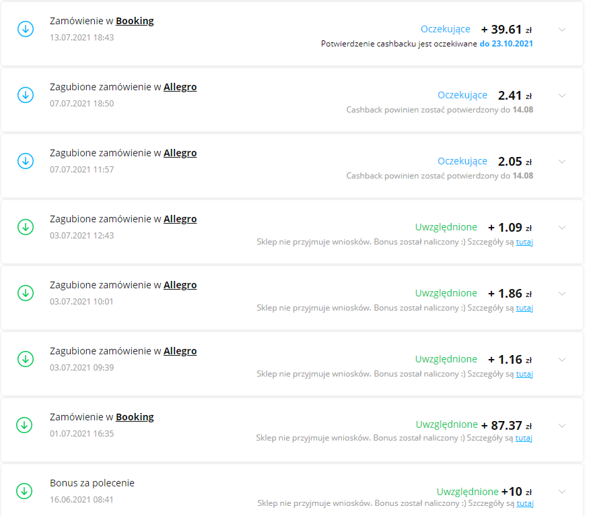The height and width of the screenshot is (516, 589).
Task: Click the blue arrow icon of 07.07.2021 11:57 order
Action: tap(25, 161)
